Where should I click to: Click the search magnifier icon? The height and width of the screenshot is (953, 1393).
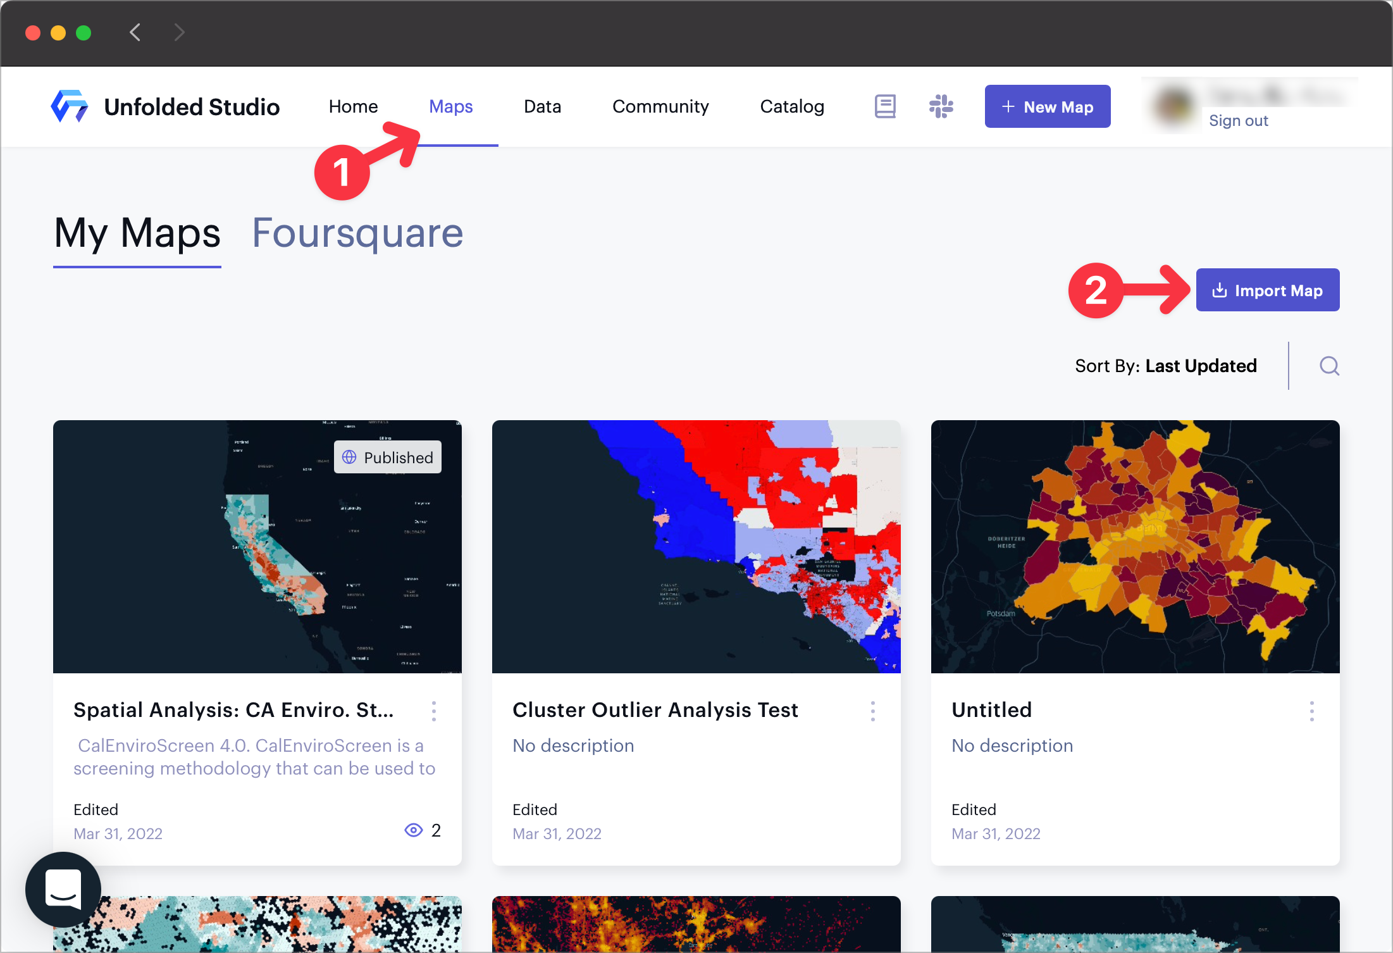[1329, 366]
